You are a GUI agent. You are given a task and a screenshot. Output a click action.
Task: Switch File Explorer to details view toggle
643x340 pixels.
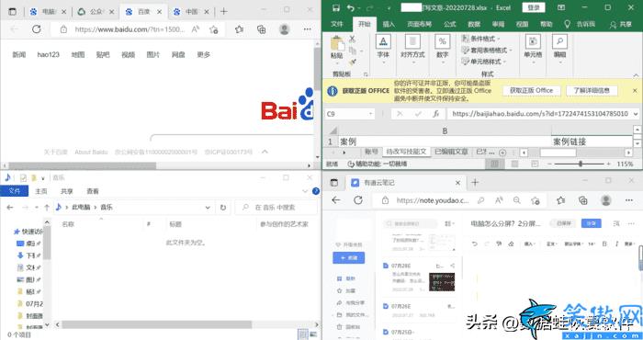click(303, 334)
